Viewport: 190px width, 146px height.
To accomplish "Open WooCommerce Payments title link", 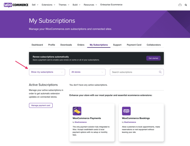I will pyautogui.click(x=87, y=118).
